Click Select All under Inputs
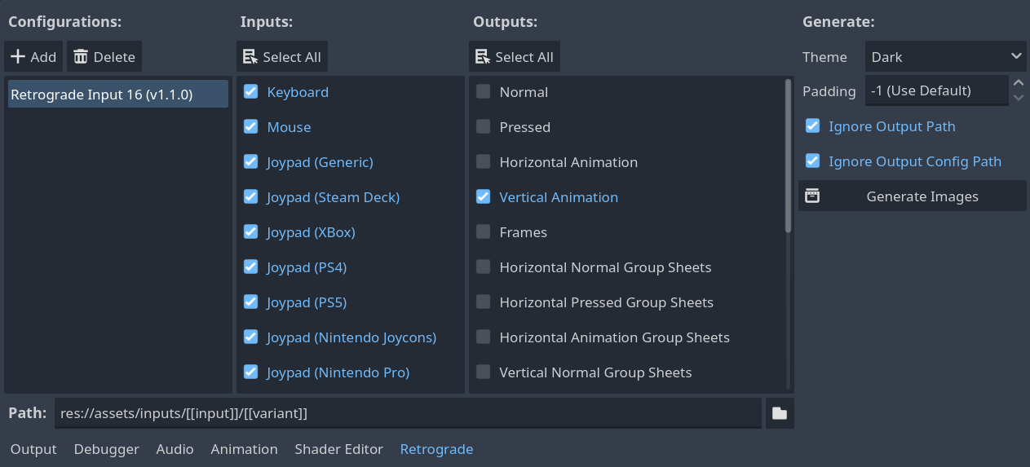The width and height of the screenshot is (1030, 467). point(282,57)
